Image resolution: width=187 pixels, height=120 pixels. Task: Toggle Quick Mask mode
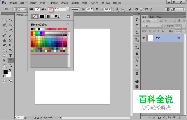coord(4,81)
